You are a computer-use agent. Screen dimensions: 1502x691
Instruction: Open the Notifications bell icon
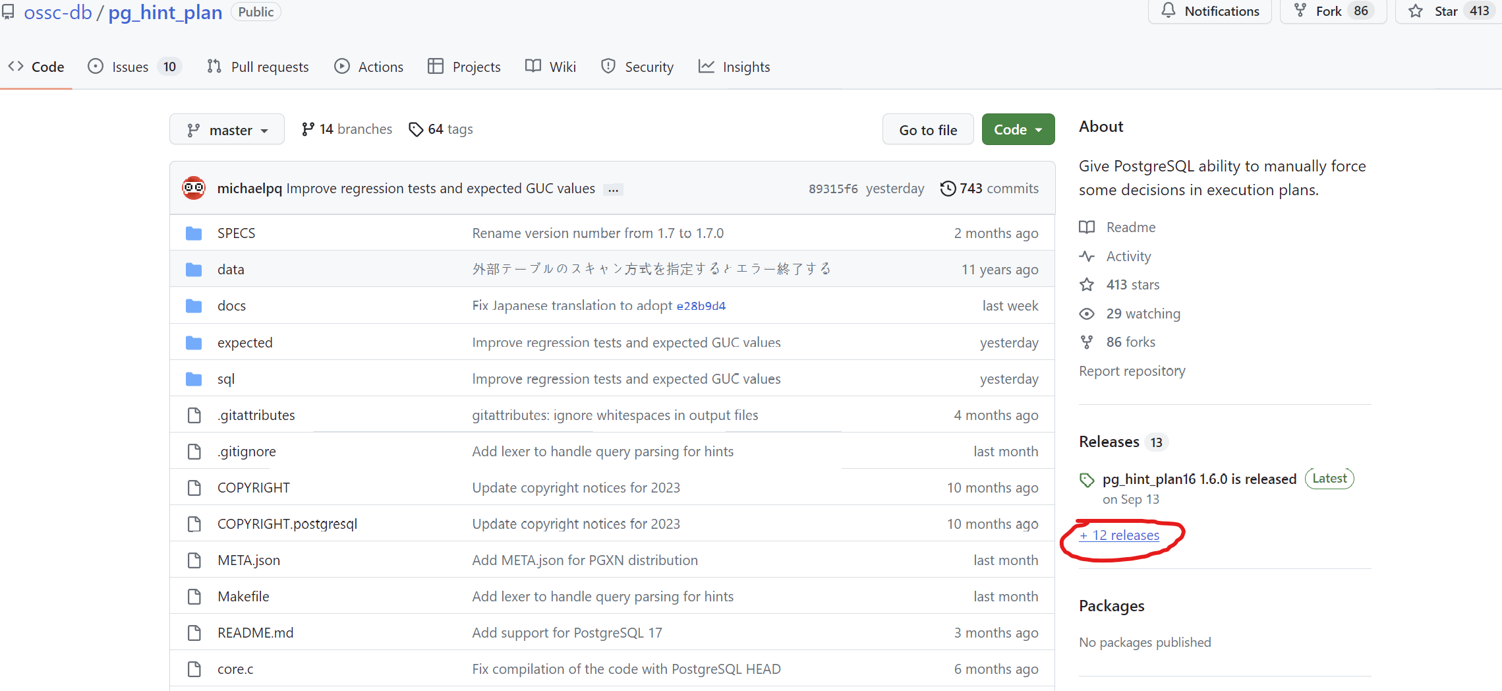[x=1169, y=10]
